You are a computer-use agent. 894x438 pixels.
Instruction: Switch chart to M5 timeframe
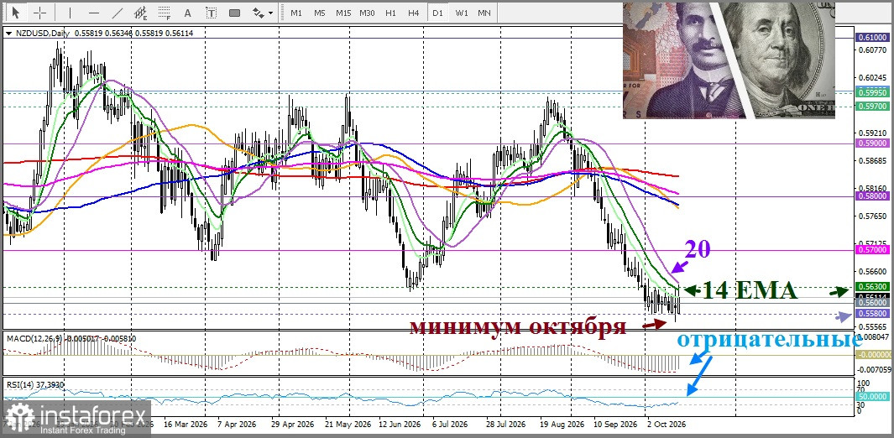click(319, 12)
